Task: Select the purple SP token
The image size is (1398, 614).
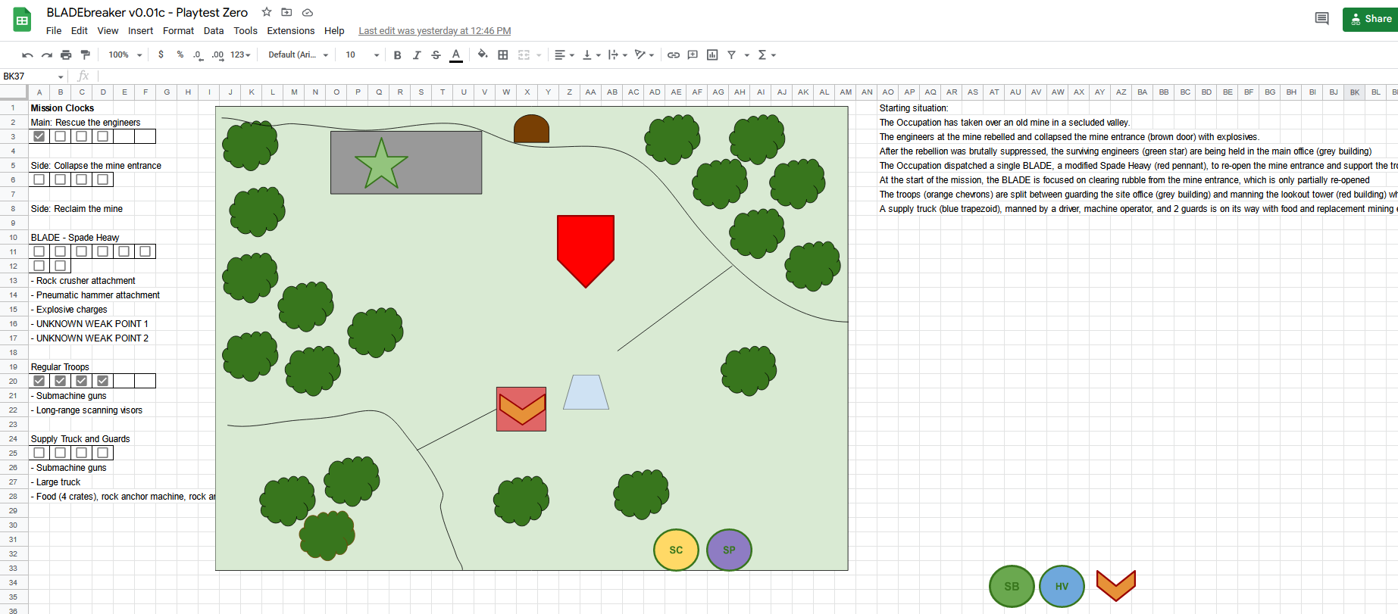Action: (729, 550)
